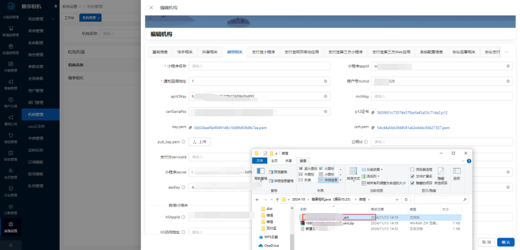Open the 优惠券管理 sidebar icon
Viewport: 520px width, 250px height.
[10, 46]
